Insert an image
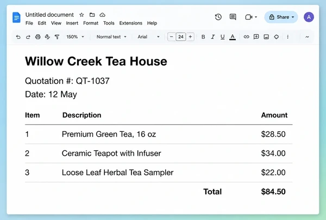 coord(266,37)
